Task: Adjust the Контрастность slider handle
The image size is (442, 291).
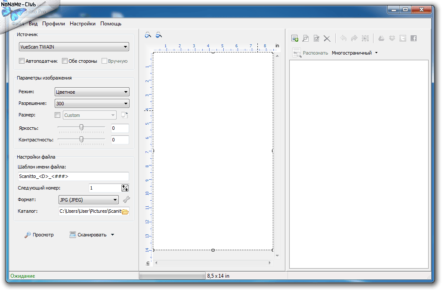Action: [x=81, y=139]
